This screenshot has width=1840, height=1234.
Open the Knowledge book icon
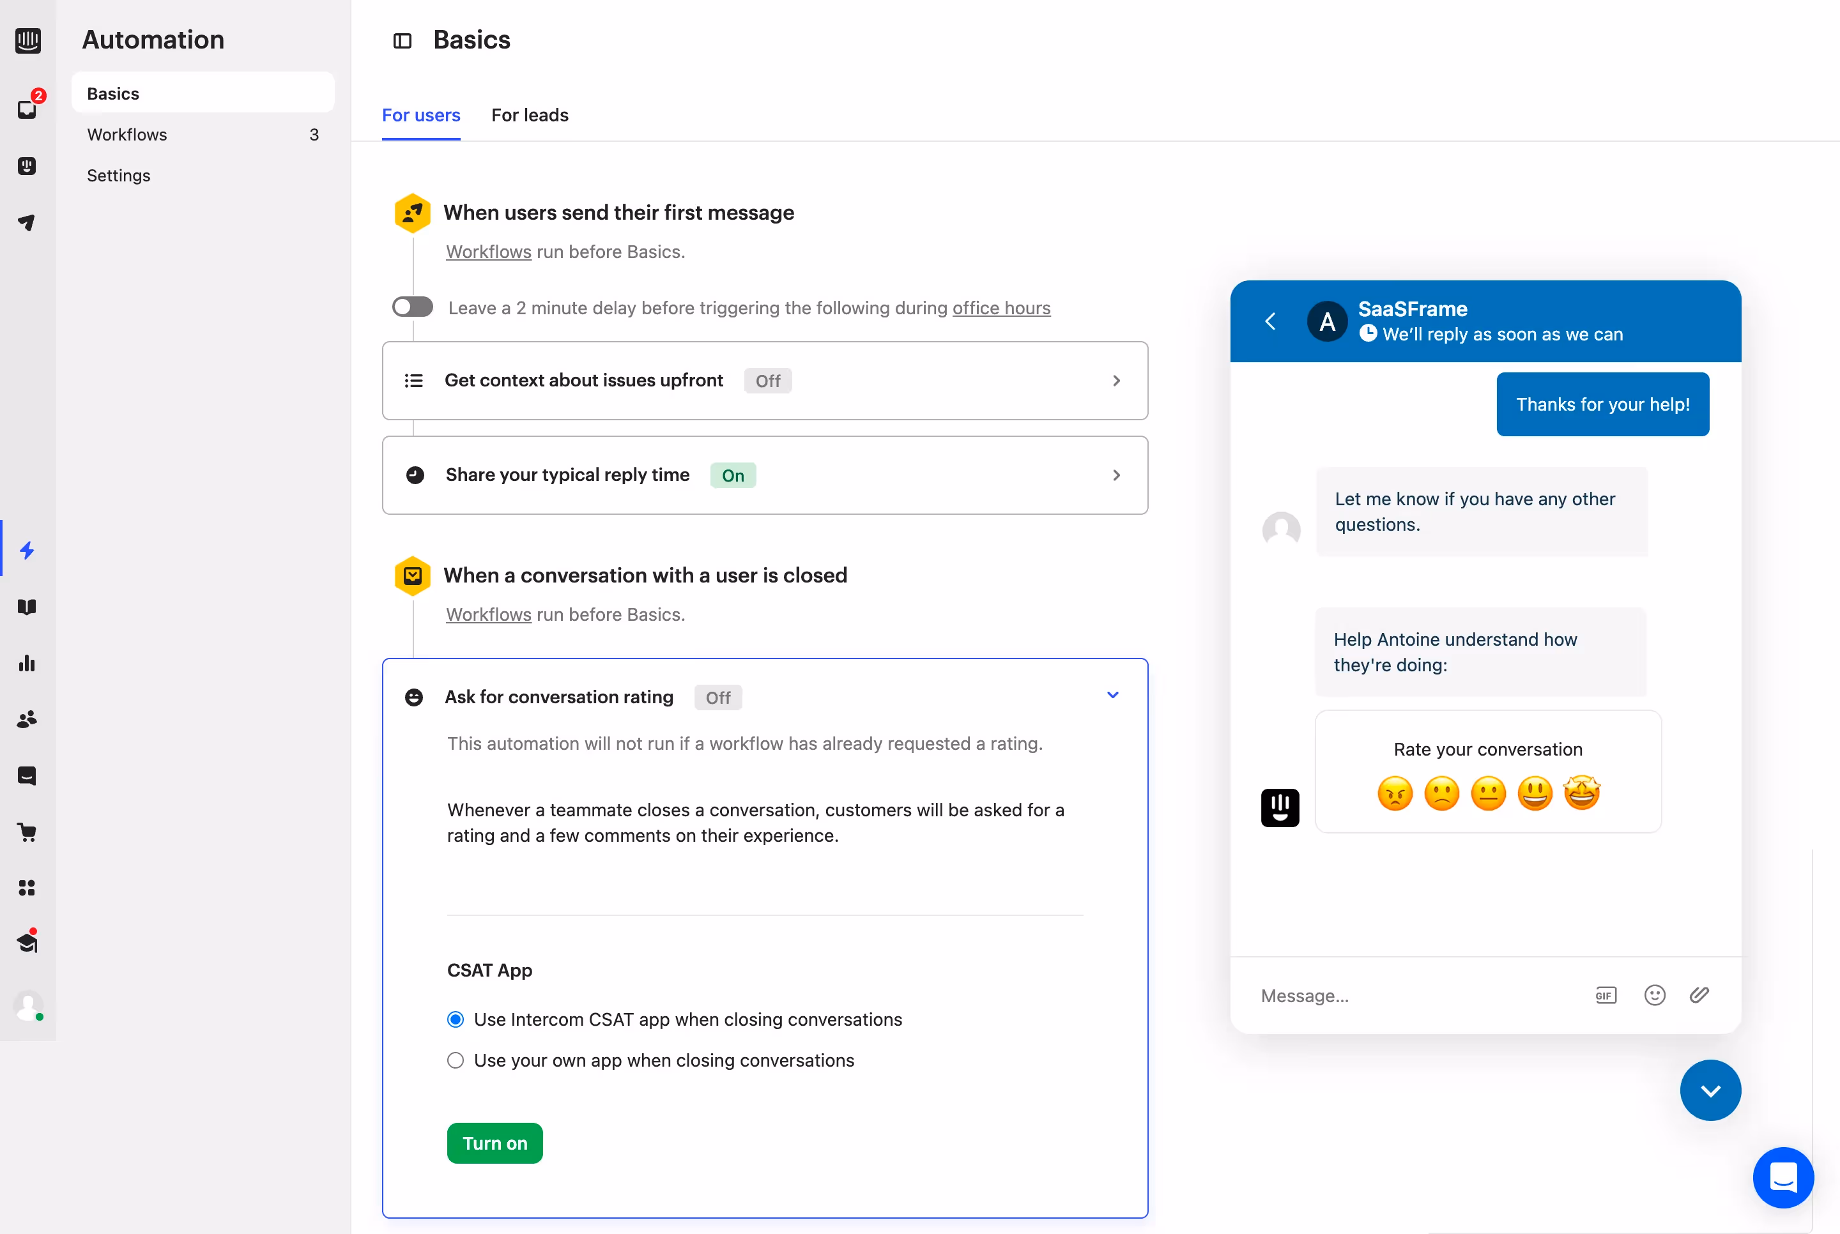tap(27, 606)
